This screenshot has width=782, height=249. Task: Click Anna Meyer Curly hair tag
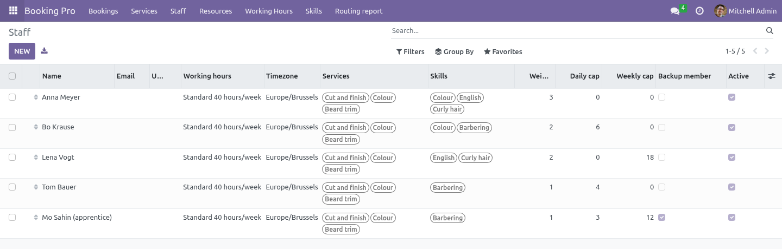tap(448, 109)
